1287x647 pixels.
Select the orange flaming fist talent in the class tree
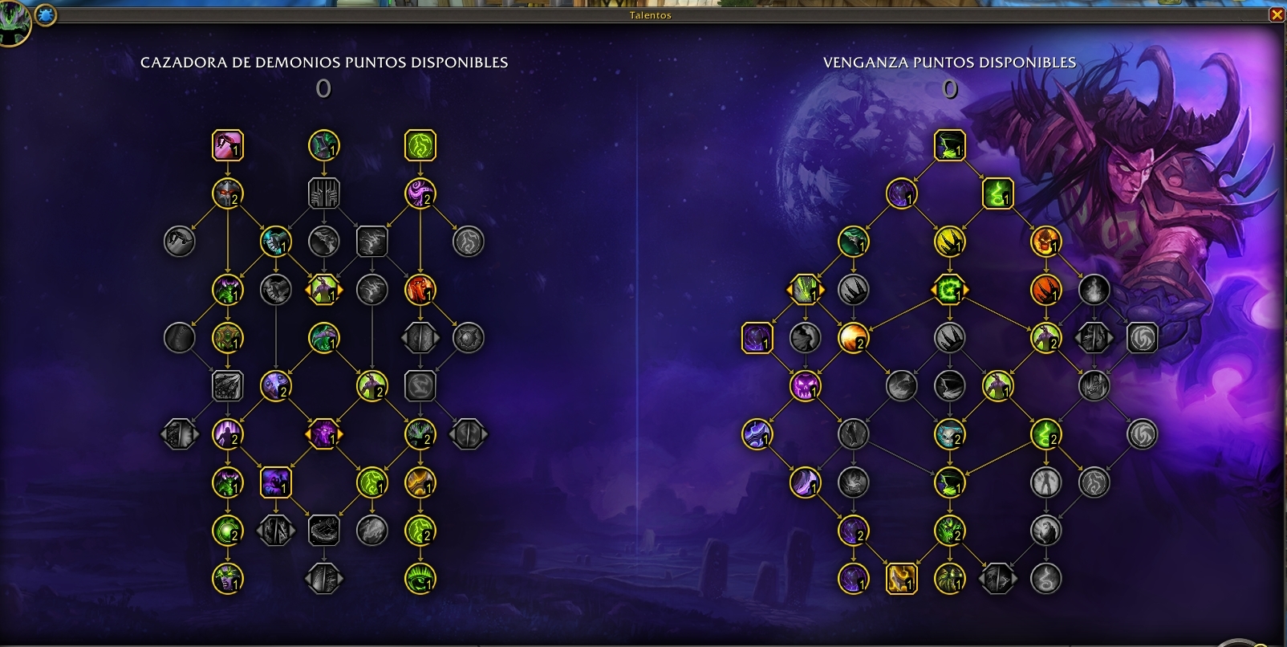click(420, 290)
